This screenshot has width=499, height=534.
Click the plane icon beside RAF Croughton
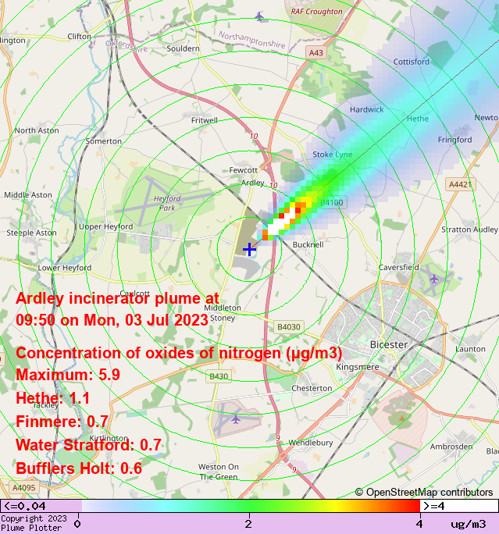click(259, 16)
